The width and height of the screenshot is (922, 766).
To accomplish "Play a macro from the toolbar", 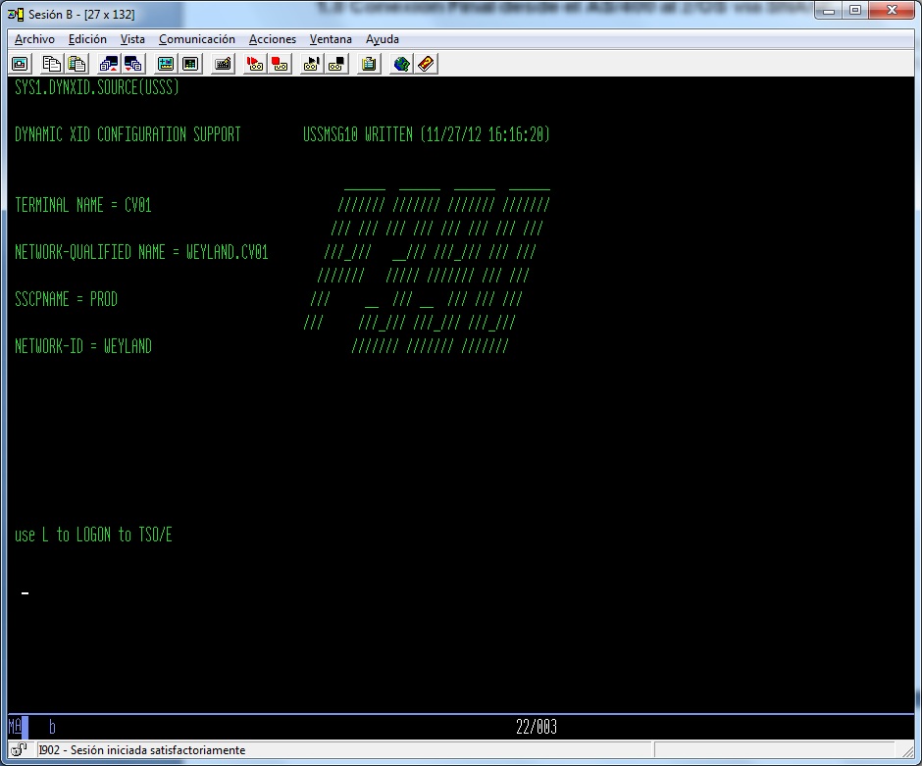I will tap(312, 64).
